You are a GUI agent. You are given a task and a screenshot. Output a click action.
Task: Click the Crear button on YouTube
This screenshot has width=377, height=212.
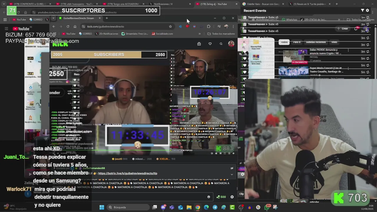(x=343, y=29)
